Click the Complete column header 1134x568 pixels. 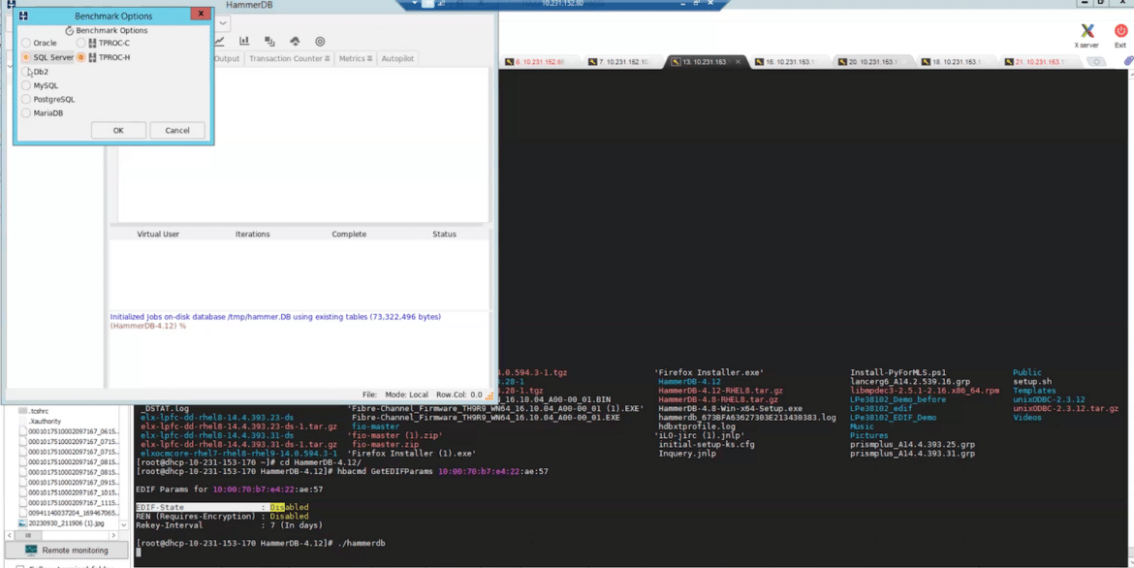click(x=349, y=235)
